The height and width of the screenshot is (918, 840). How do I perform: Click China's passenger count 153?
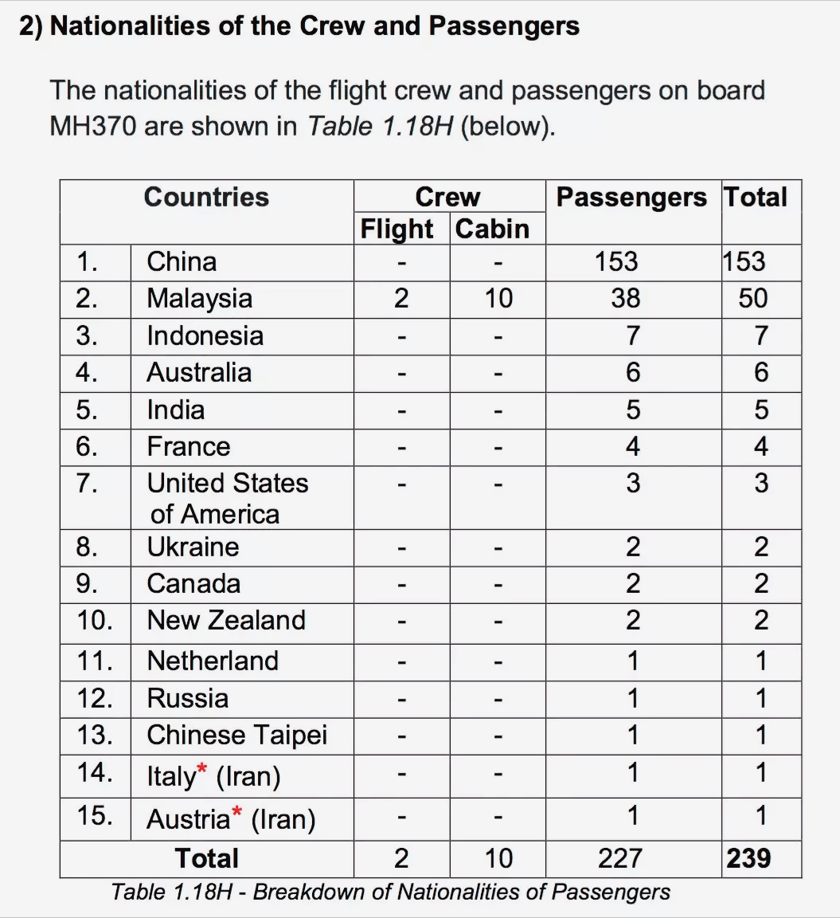click(616, 261)
